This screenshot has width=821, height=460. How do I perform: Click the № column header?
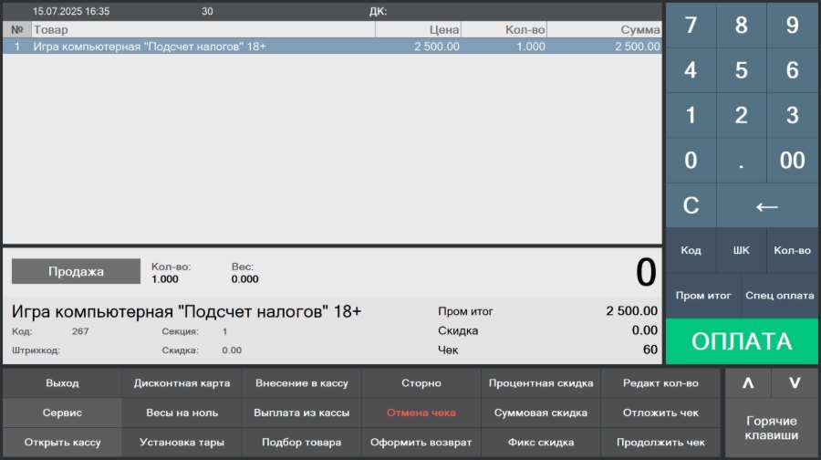pos(17,30)
